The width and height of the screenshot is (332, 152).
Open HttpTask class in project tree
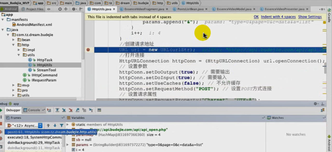tap(45, 60)
